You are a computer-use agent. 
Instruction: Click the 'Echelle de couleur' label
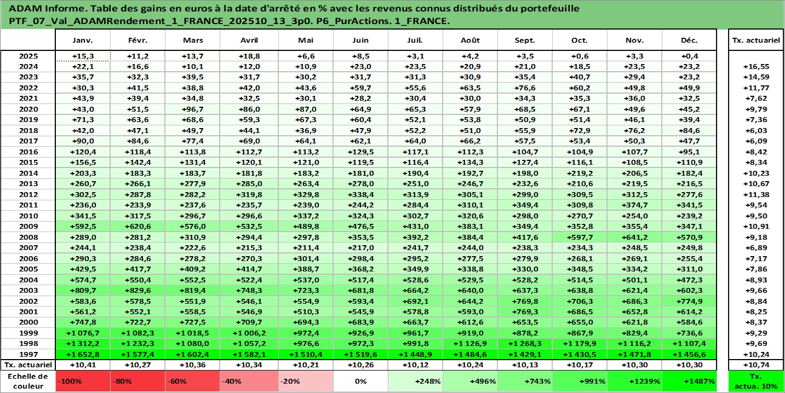(28, 381)
